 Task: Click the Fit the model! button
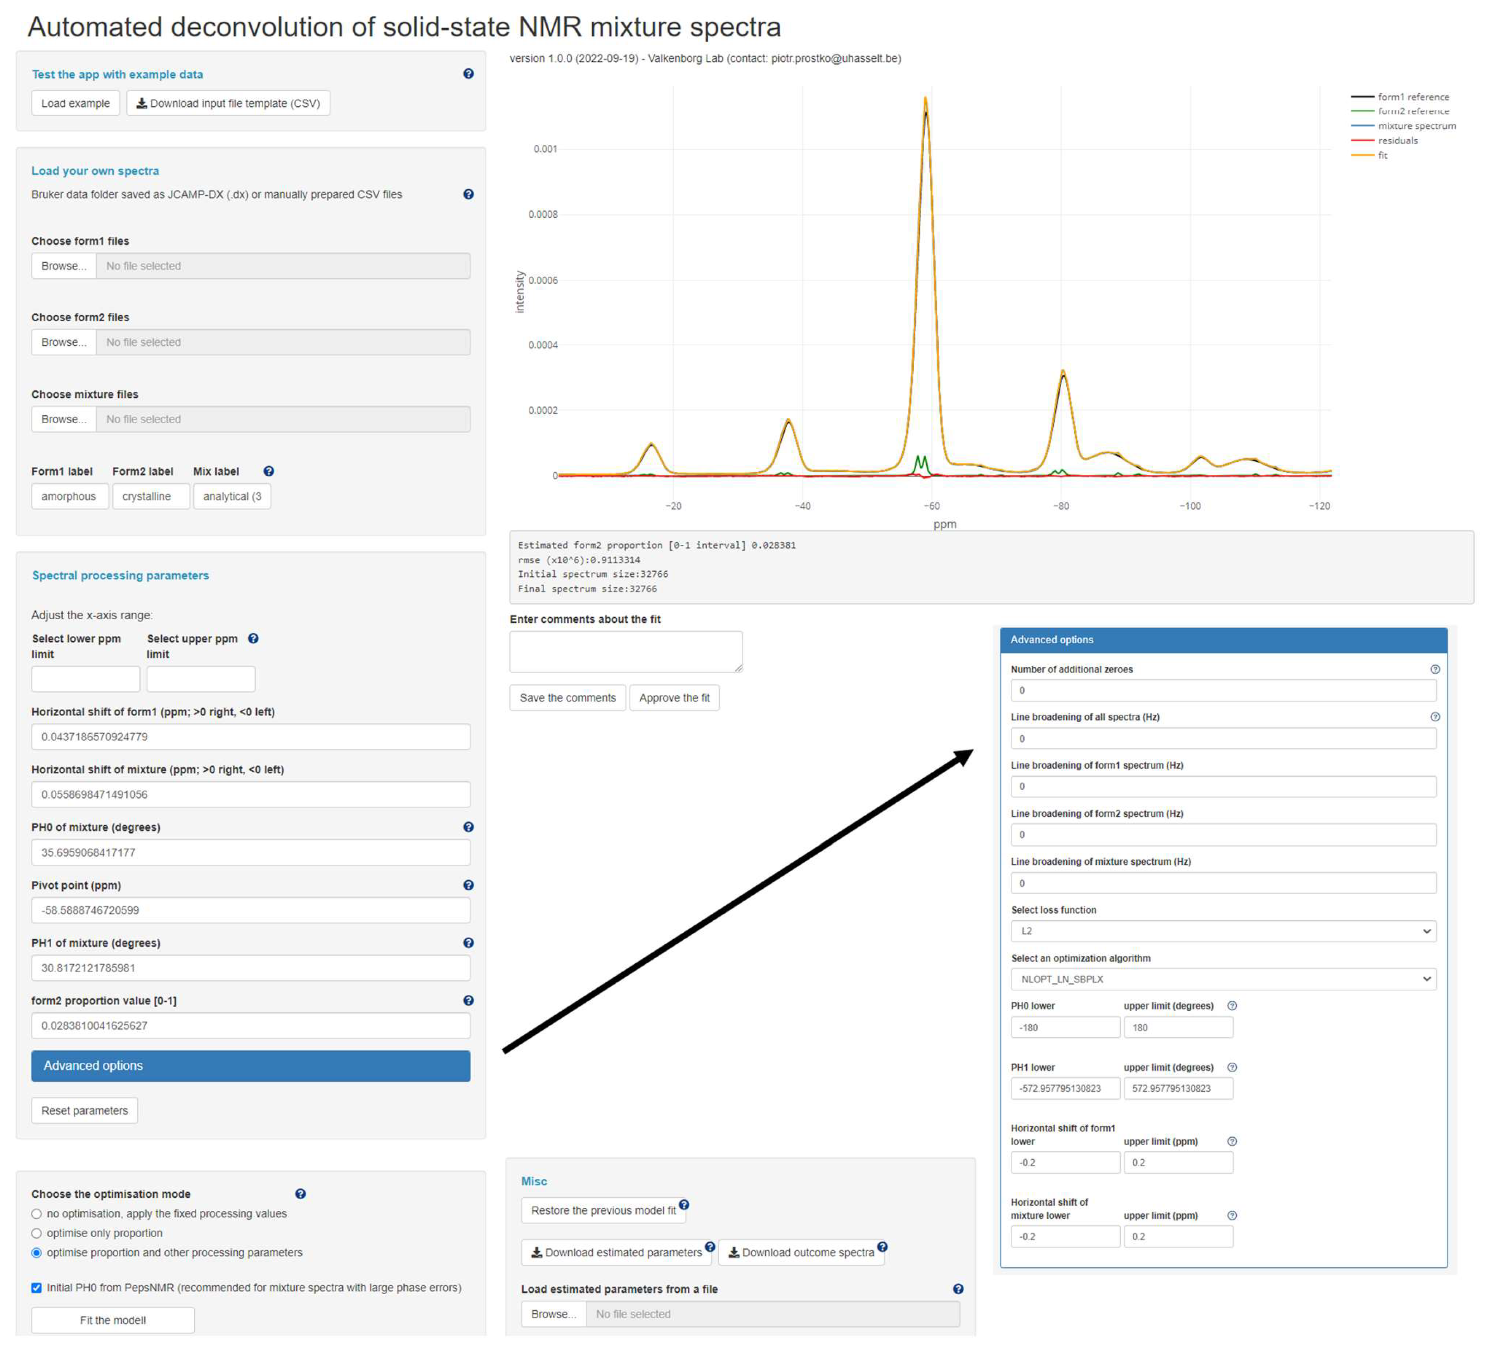[112, 1321]
